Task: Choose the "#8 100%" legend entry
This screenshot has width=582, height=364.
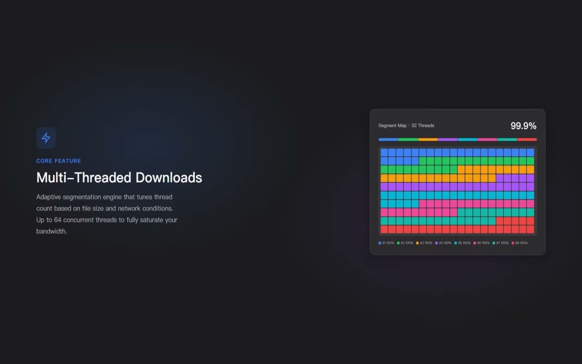Action: (x=520, y=243)
